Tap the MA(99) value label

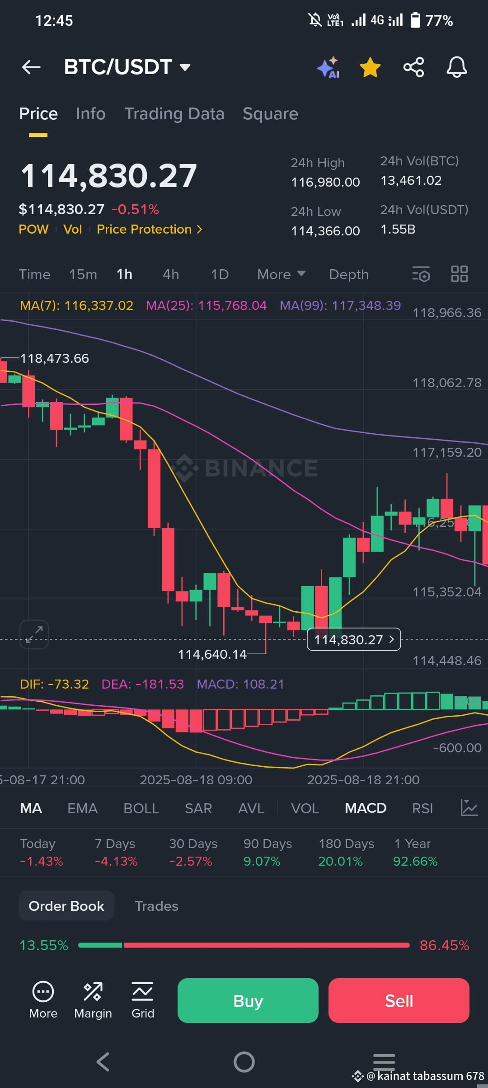tap(340, 305)
